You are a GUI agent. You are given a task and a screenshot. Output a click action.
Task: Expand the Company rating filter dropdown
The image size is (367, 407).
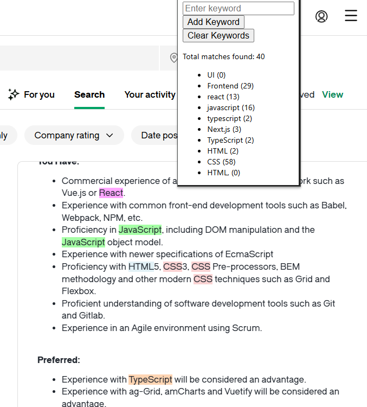pos(74,135)
